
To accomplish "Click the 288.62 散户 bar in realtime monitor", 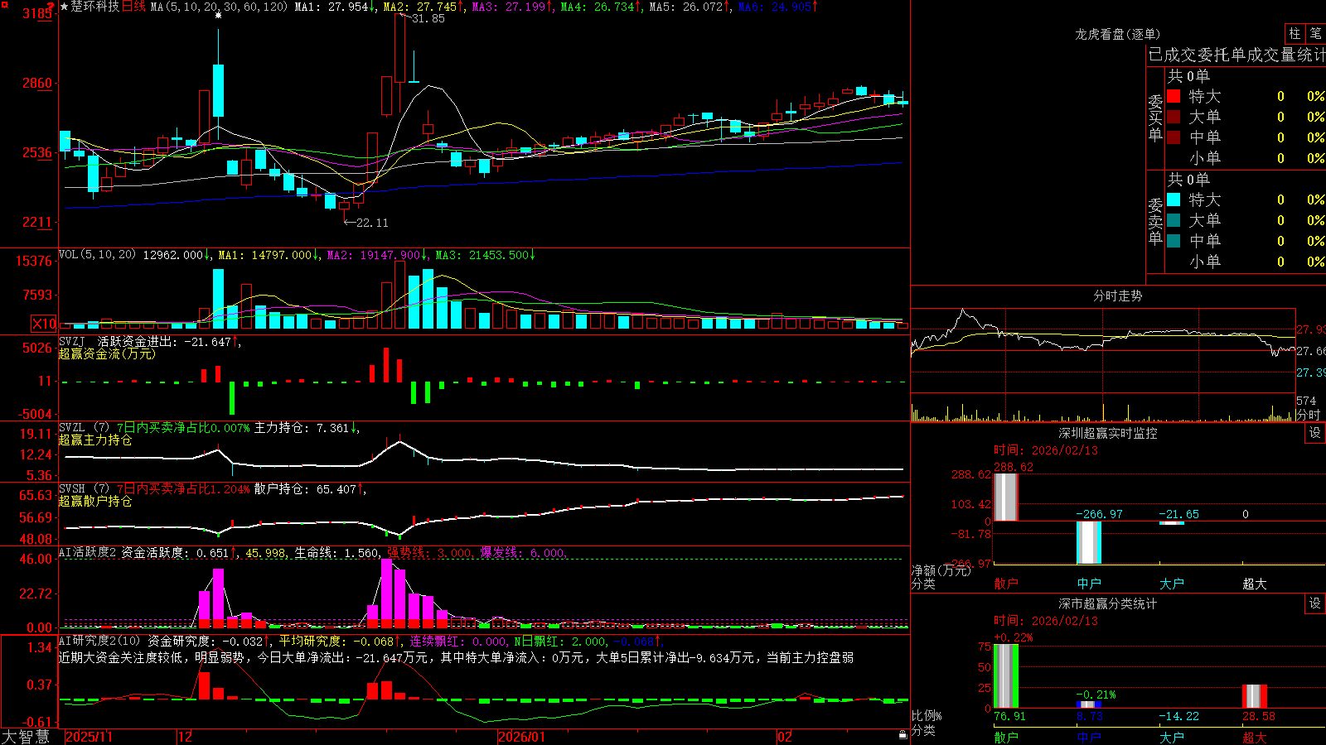I will point(1006,497).
